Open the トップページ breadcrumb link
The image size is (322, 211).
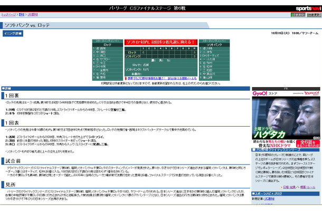[x=9, y=15]
